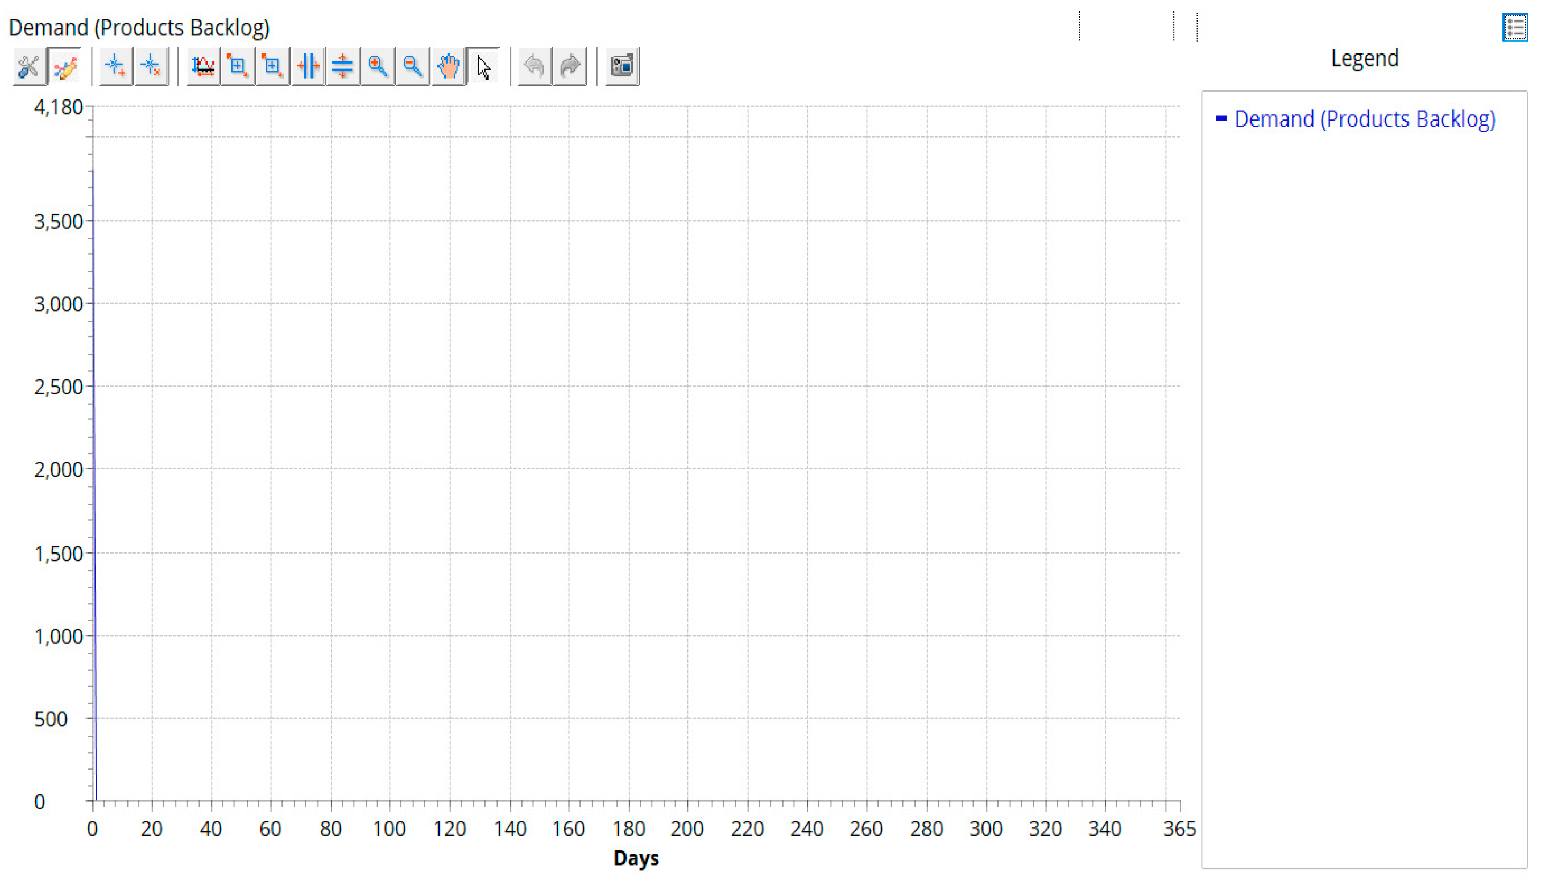Add a data marker with plus icon
Image resolution: width=1541 pixels, height=885 pixels.
115,67
